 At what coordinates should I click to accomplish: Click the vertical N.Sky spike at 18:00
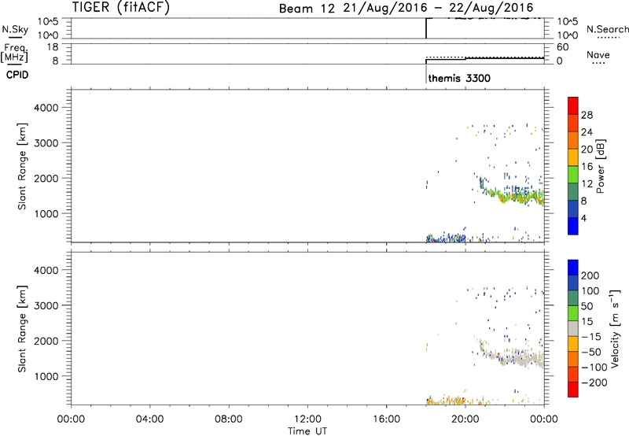tap(426, 28)
